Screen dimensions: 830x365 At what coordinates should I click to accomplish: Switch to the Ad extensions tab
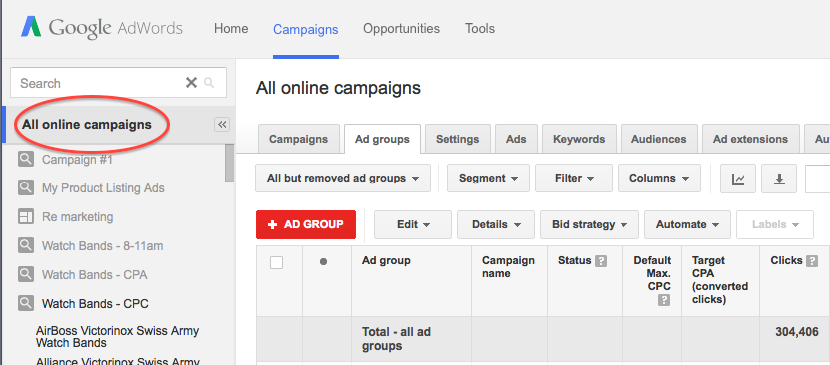pos(750,140)
